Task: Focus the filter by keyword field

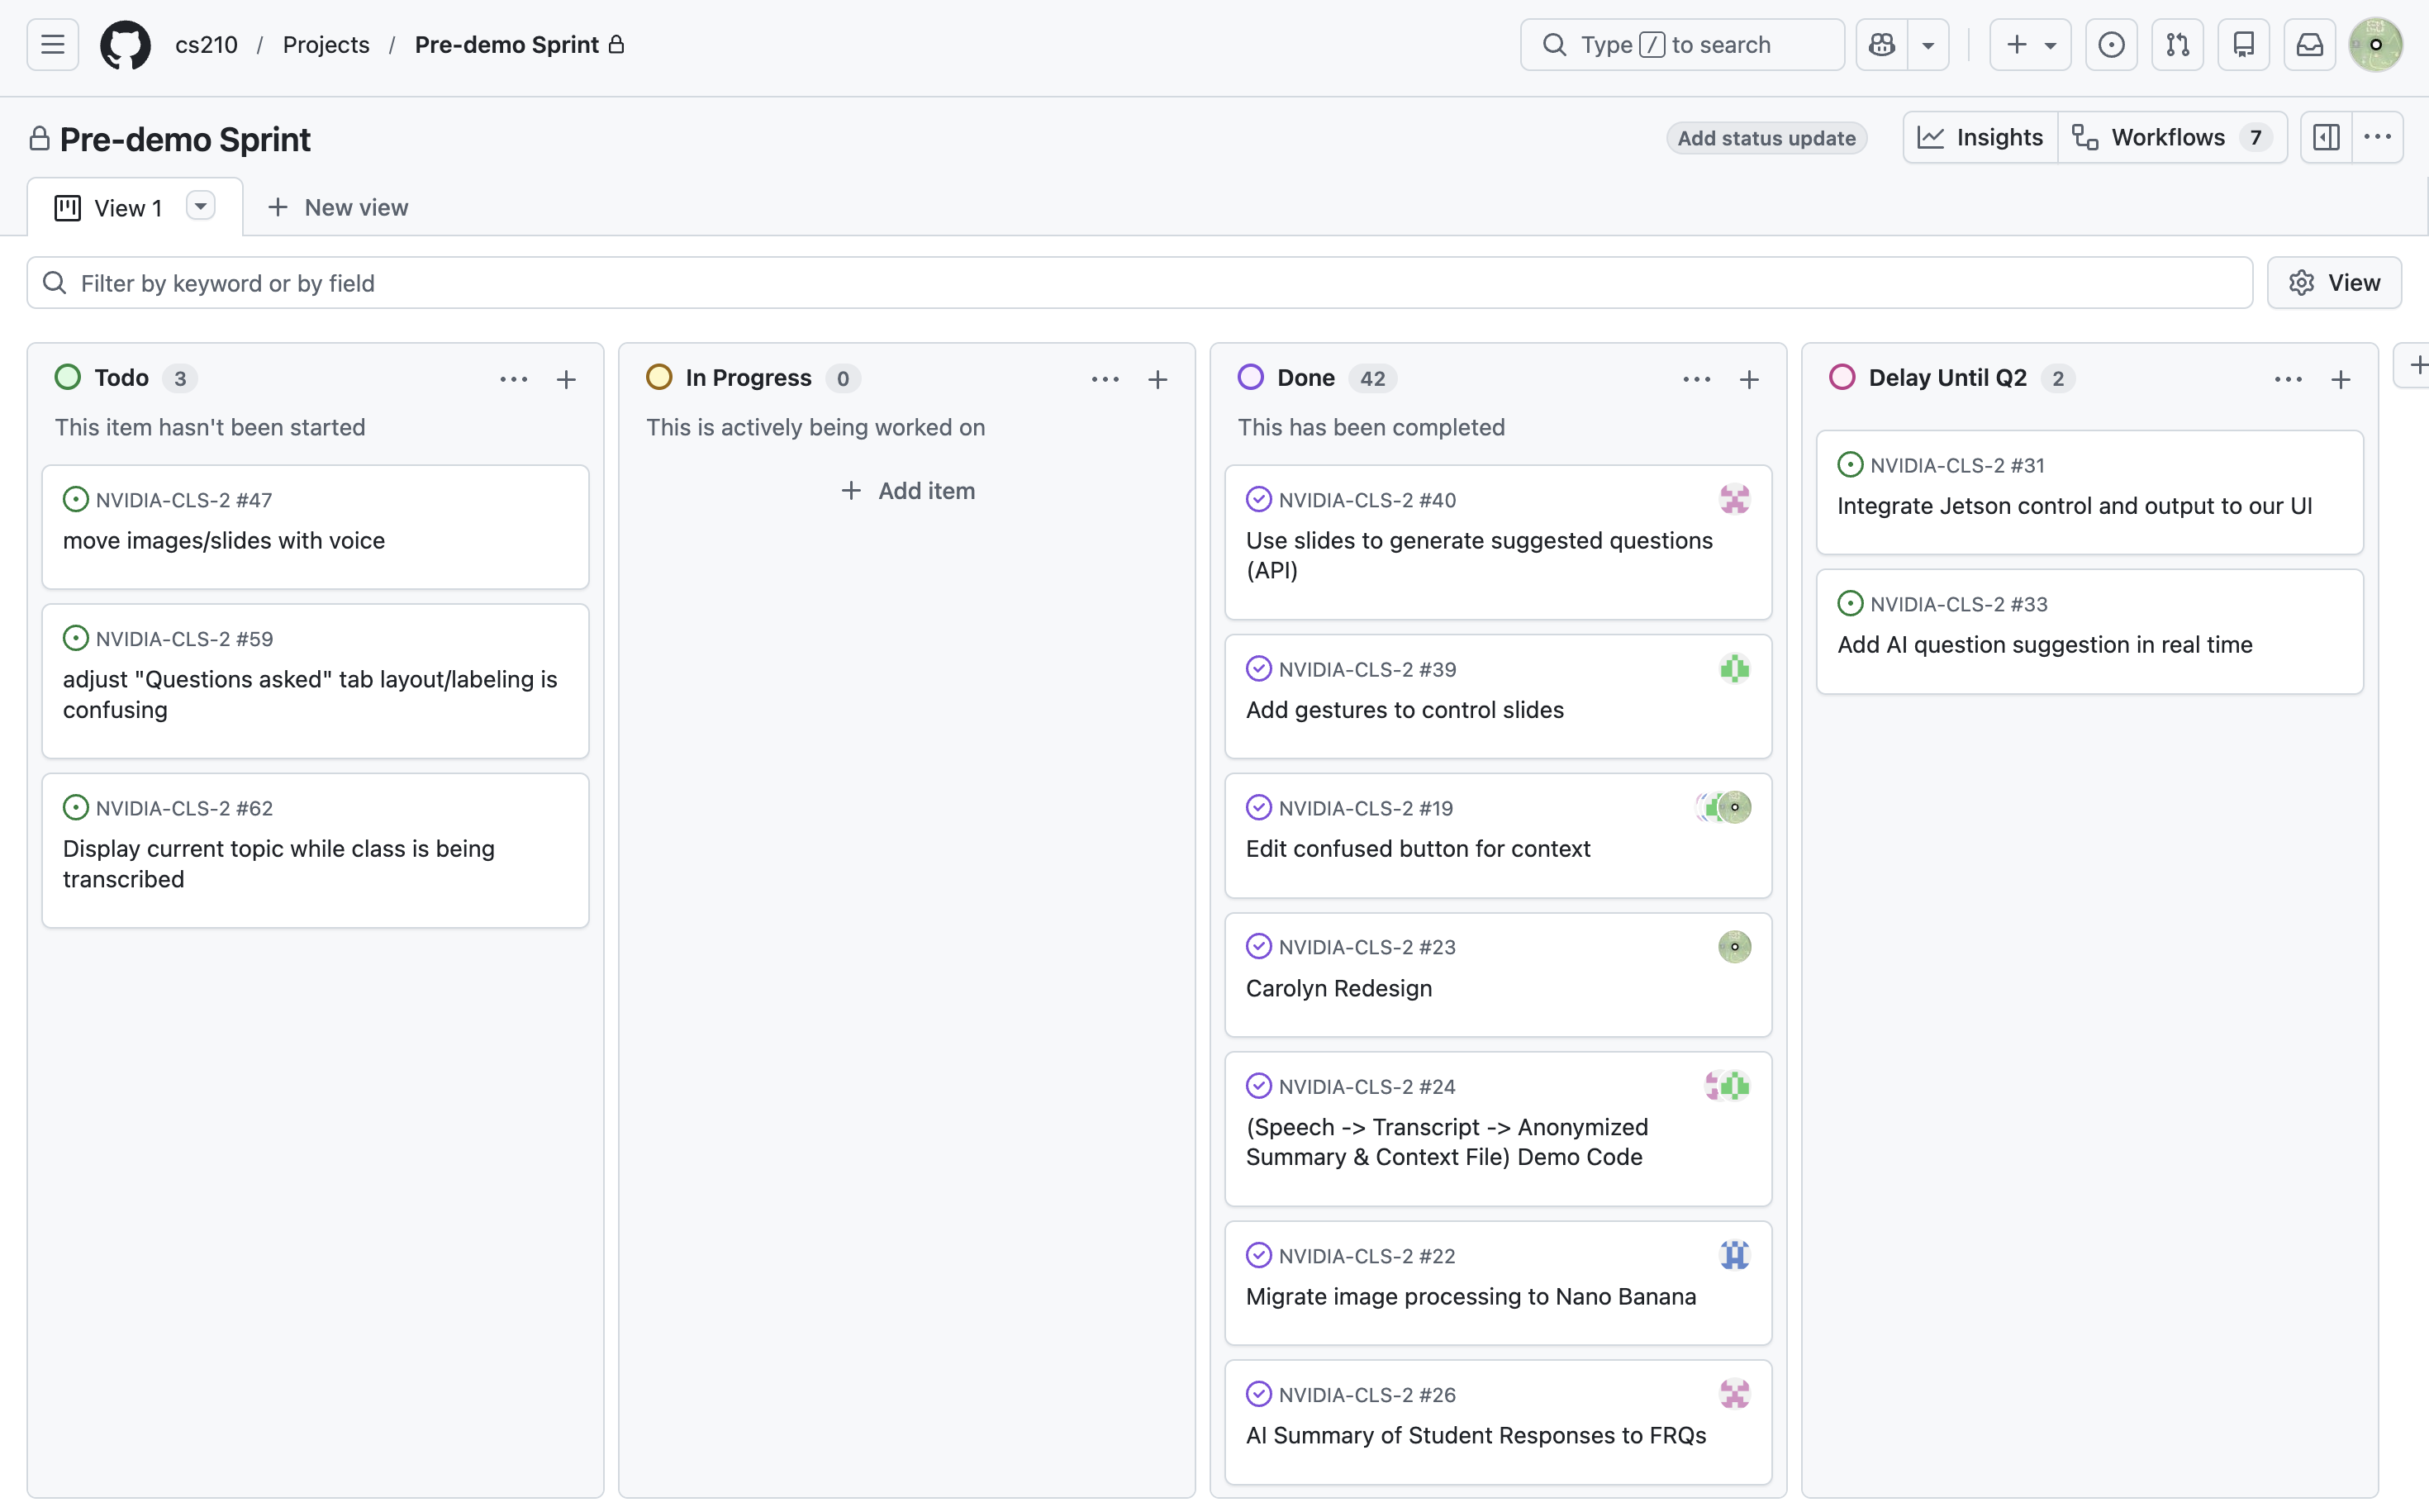Action: coord(1139,283)
